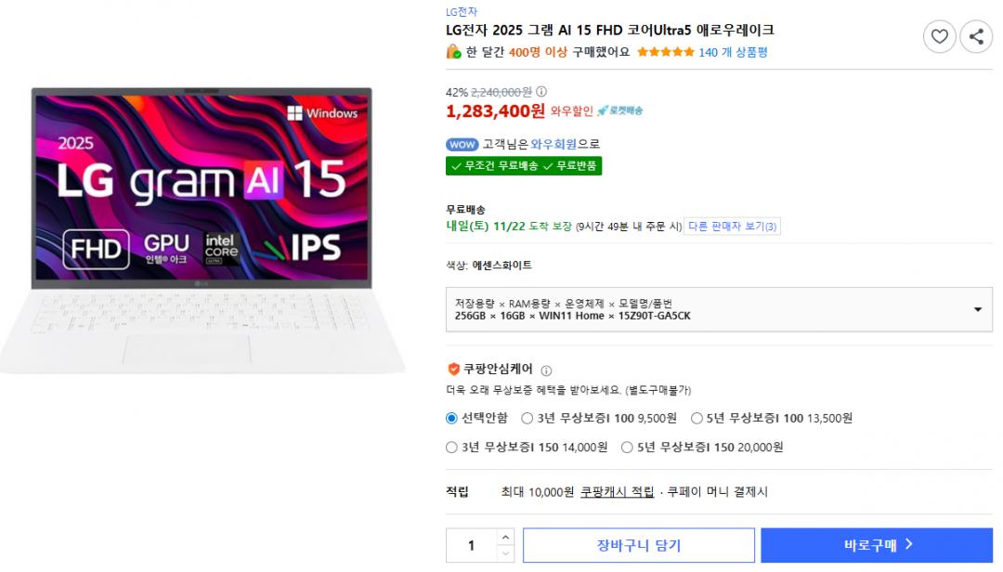
Task: Open the 140개 상품평 reviews link
Action: click(733, 52)
